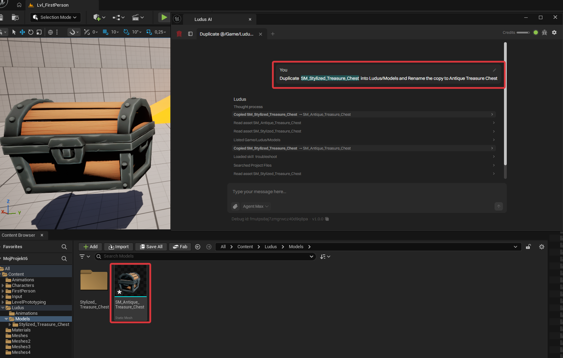
Task: Click the home icon in title bar
Action: click(x=19, y=5)
